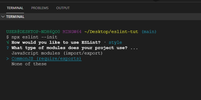Click the green checkmark before ESLint question
This screenshot has height=100, width=201.
click(x=8, y=42)
